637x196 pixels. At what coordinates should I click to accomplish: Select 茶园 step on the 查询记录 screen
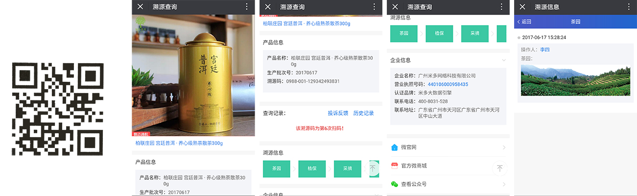[277, 169]
